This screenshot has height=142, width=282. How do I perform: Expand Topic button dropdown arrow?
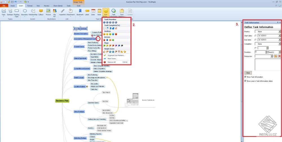(x=4, y=16)
